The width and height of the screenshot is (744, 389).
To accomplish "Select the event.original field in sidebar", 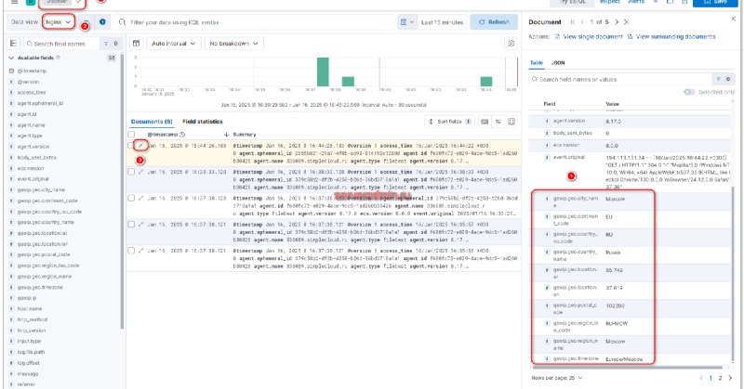I will (33, 179).
